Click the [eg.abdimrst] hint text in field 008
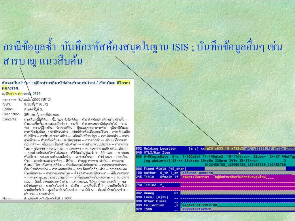 pyautogui.click(x=157, y=161)
